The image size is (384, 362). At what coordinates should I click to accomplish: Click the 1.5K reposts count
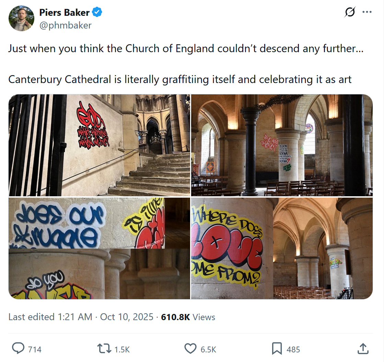[122, 350]
